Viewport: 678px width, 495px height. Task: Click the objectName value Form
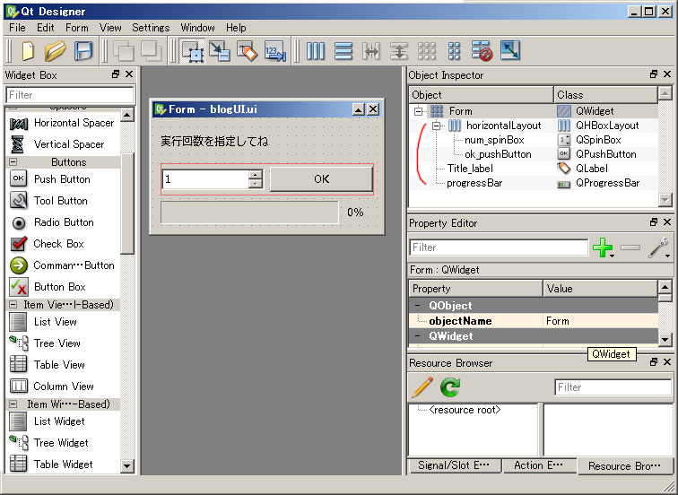[600, 321]
